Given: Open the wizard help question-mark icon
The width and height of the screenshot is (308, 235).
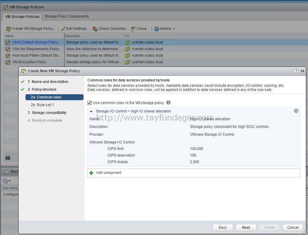Looking at the screenshot, I should point(296,71).
